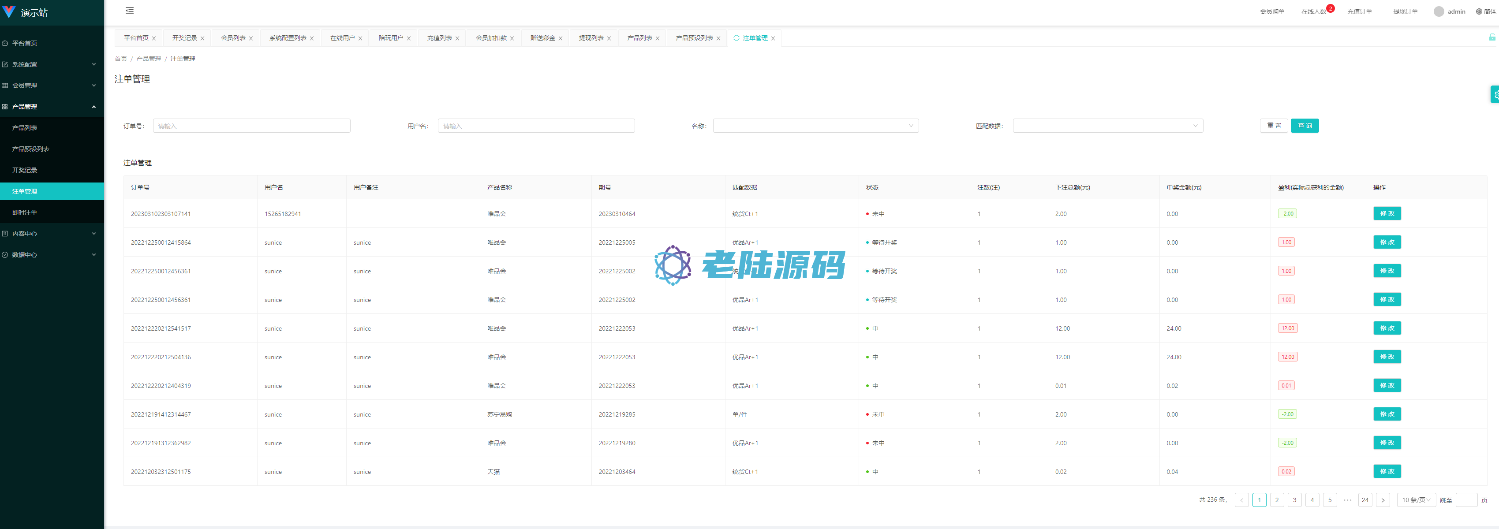This screenshot has height=529, width=1499.
Task: Click the 查询 search button
Action: 1304,126
